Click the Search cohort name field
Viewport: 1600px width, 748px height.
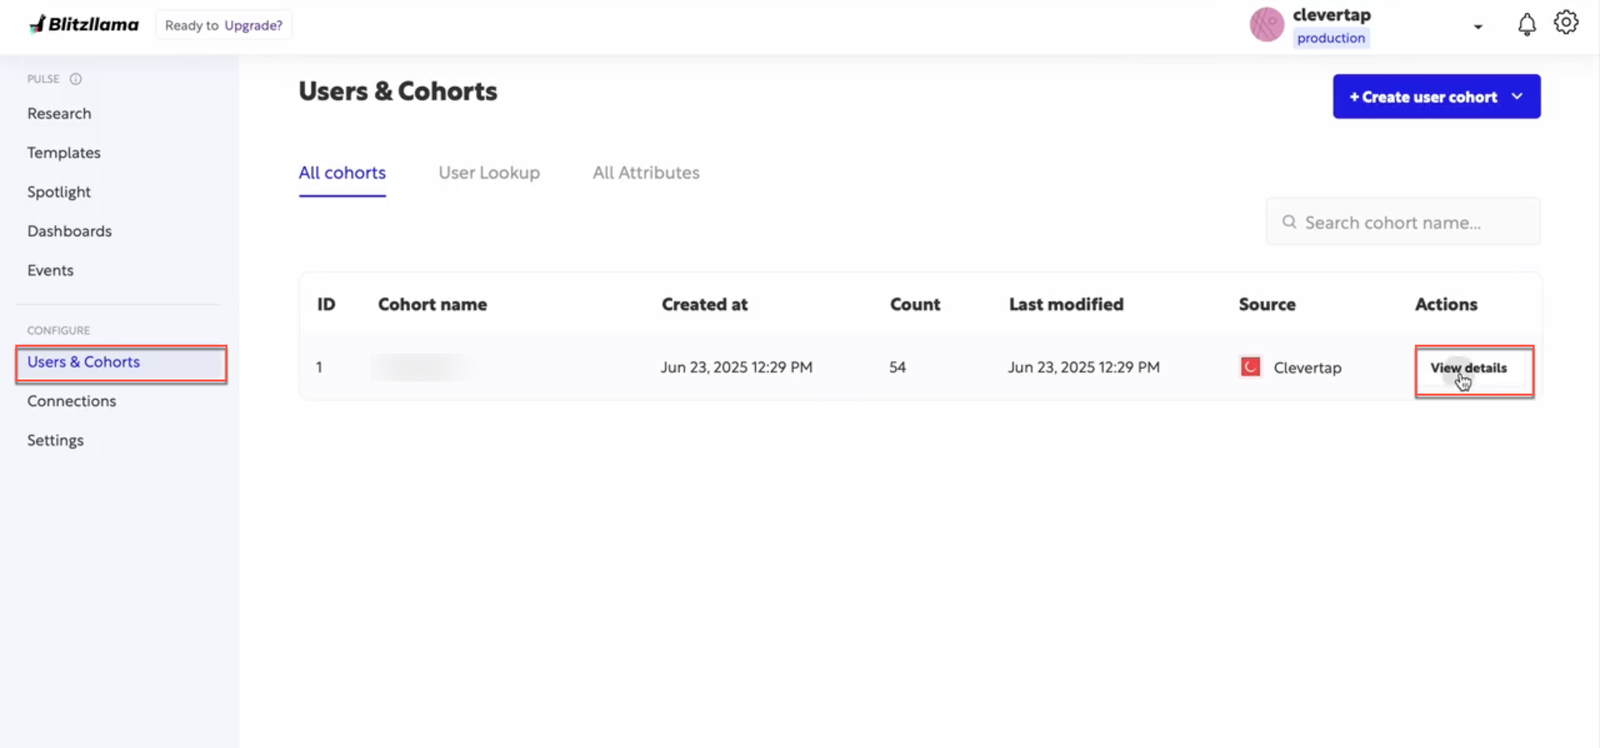pyautogui.click(x=1403, y=222)
